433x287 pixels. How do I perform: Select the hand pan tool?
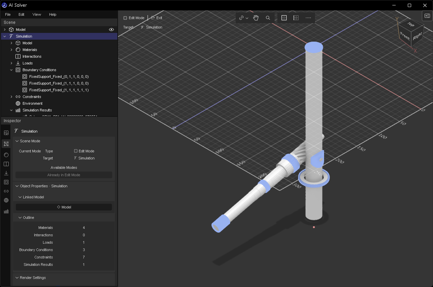pyautogui.click(x=256, y=18)
